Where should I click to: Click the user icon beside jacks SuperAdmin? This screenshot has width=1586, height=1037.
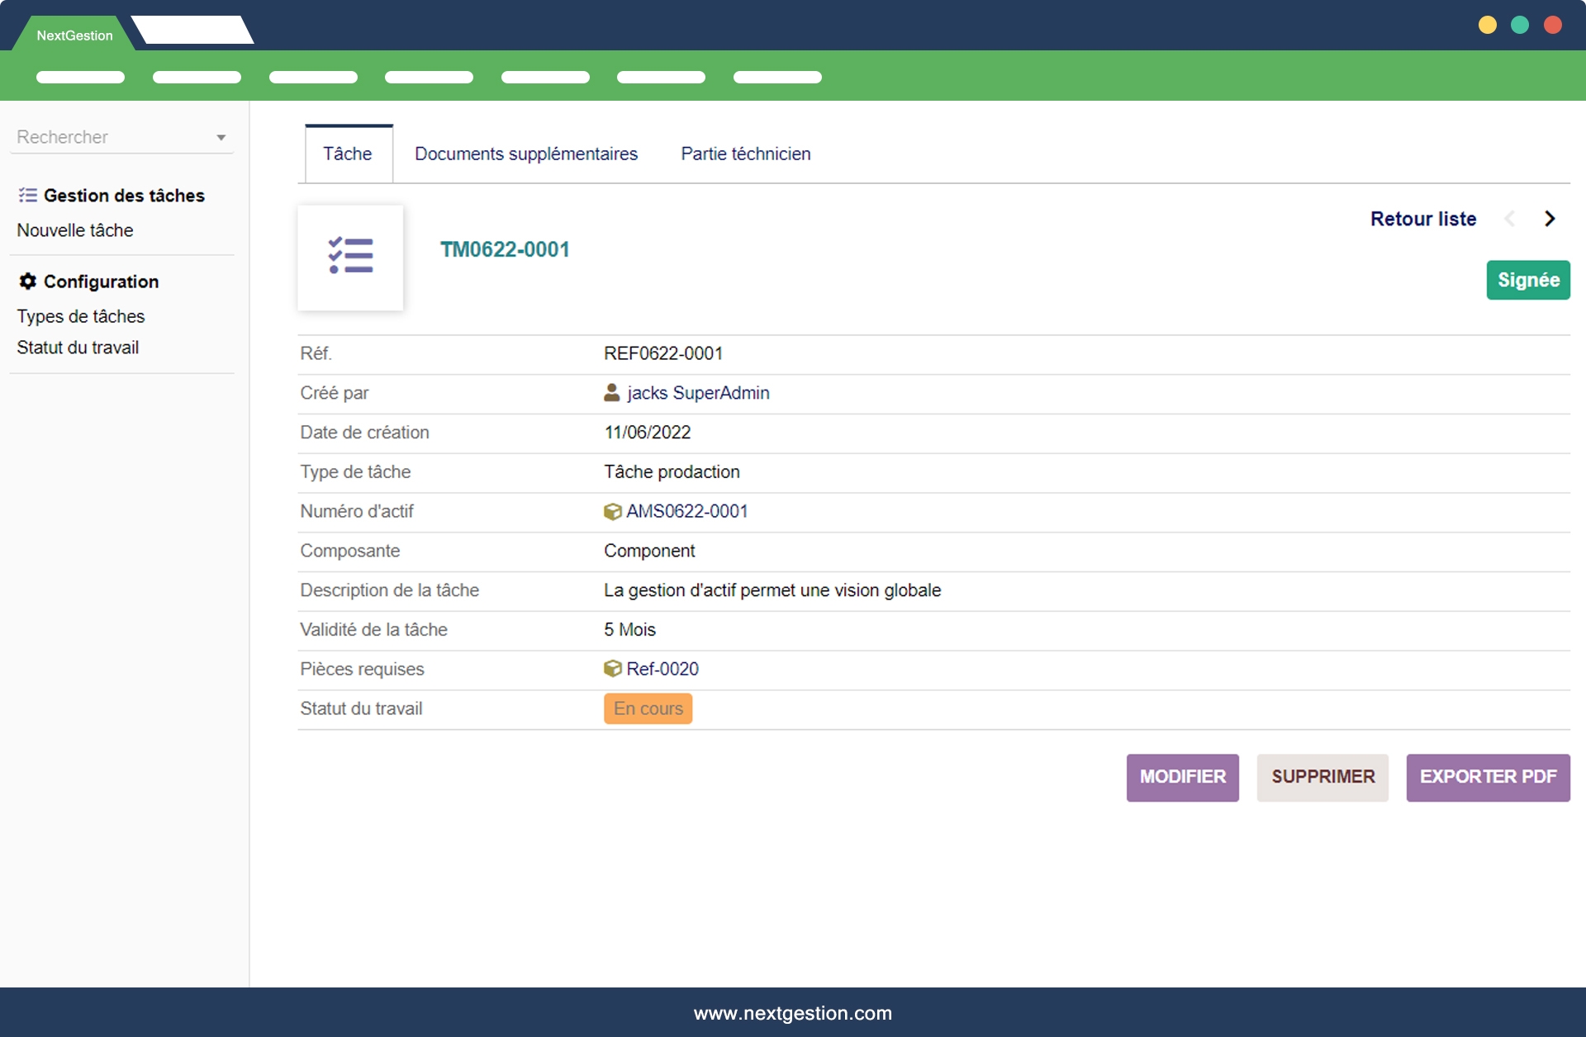pos(611,393)
